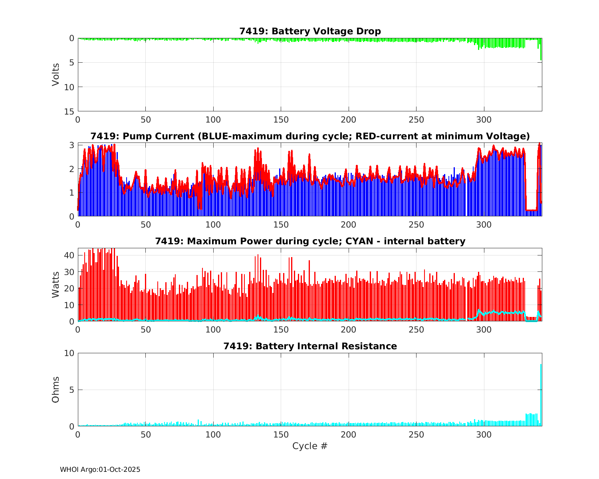Click the Maximum Power during cycle title
This screenshot has width=599, height=479.
tap(310, 241)
